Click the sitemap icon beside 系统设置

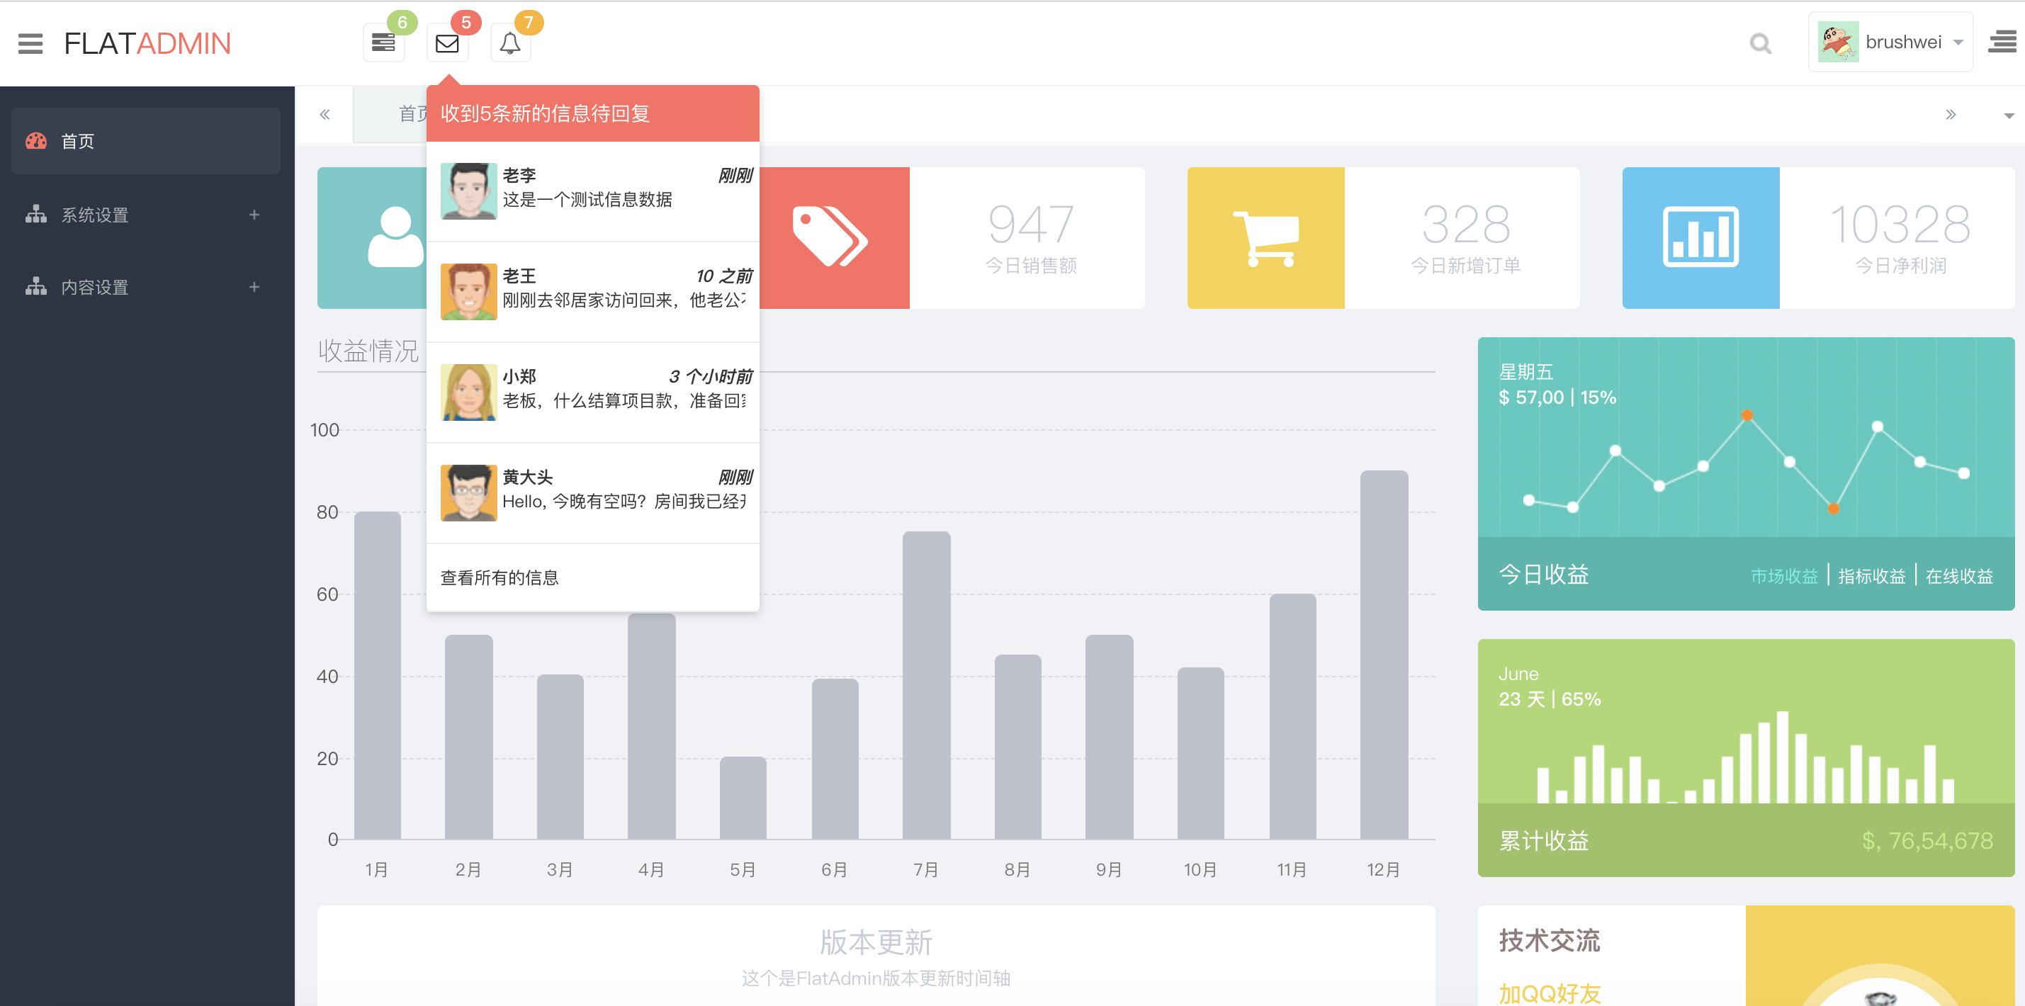click(36, 214)
